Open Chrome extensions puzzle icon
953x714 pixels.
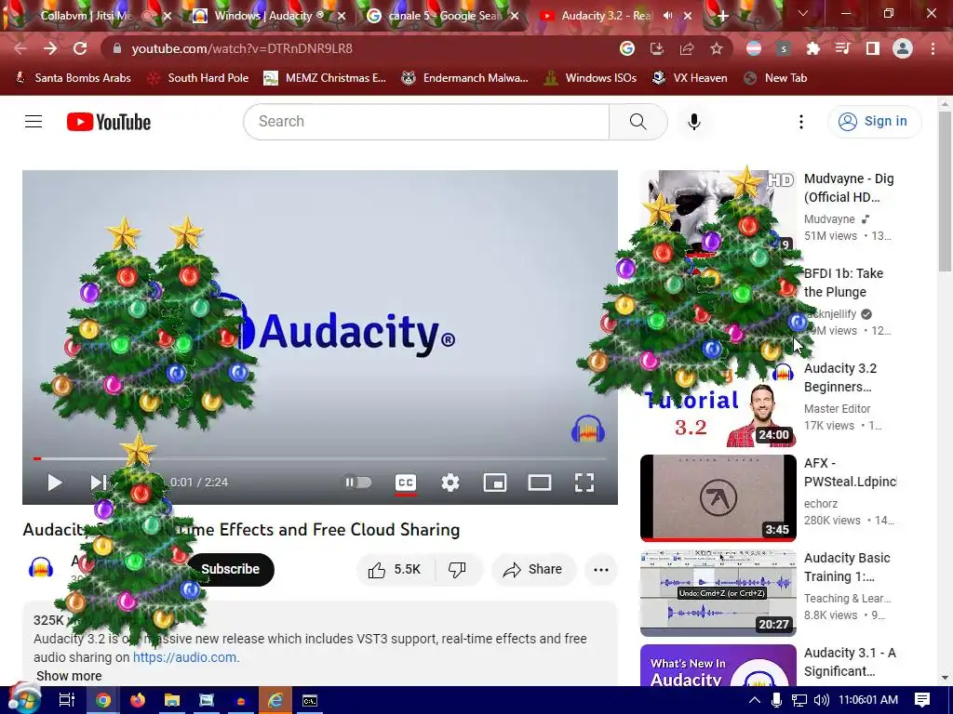point(812,48)
